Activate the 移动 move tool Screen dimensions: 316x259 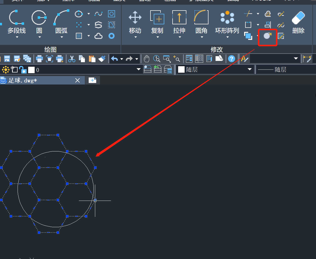click(135, 22)
